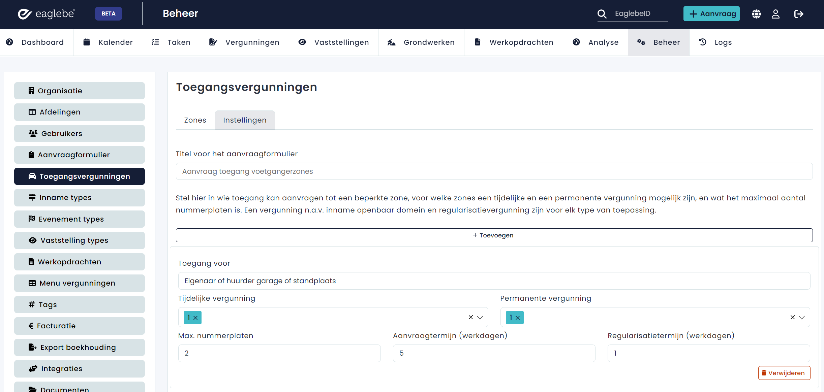The height and width of the screenshot is (392, 824).
Task: Clear all Tijdelijke vergunning selections
Action: click(x=471, y=317)
